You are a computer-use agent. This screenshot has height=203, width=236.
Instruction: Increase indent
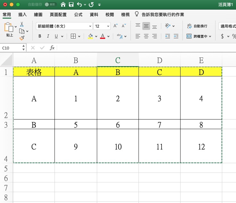176,36
